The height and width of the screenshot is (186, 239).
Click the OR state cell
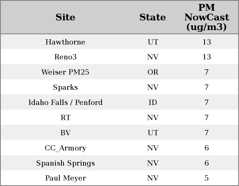click(x=153, y=72)
